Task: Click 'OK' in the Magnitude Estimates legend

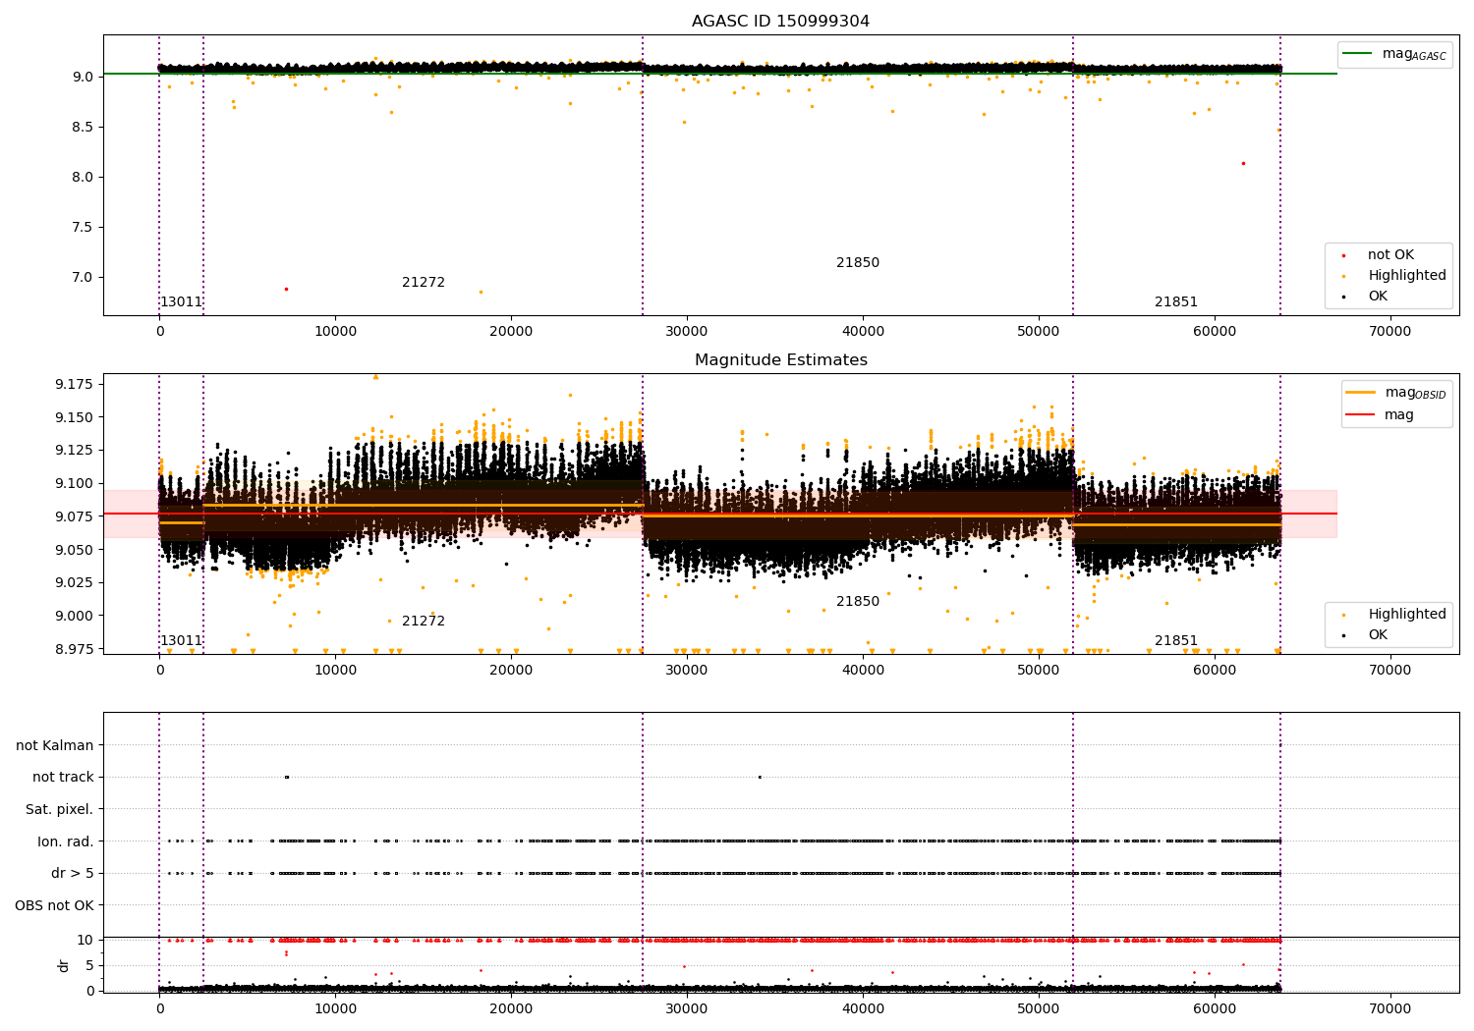Action: pyautogui.click(x=1378, y=635)
